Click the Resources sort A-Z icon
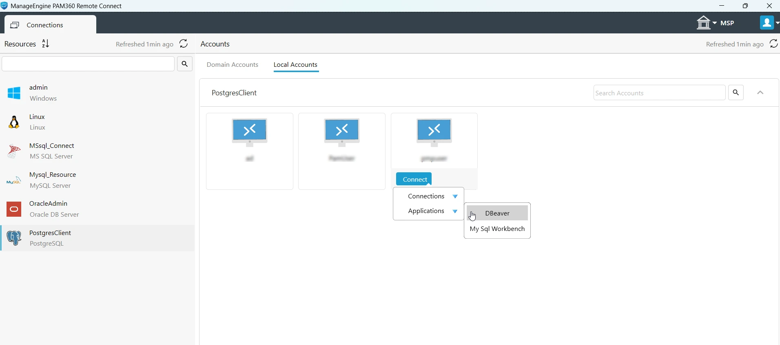The width and height of the screenshot is (780, 345). (46, 44)
